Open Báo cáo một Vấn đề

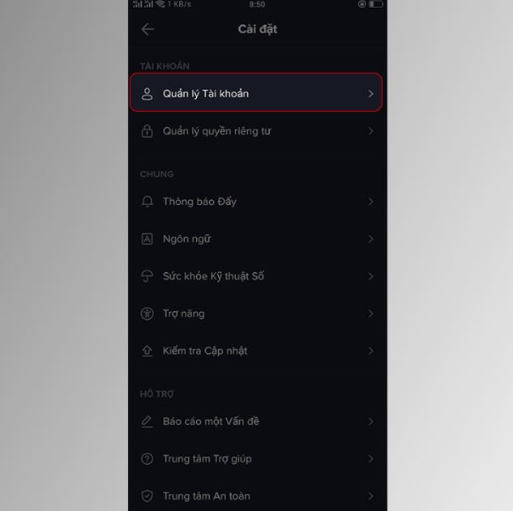coord(258,421)
